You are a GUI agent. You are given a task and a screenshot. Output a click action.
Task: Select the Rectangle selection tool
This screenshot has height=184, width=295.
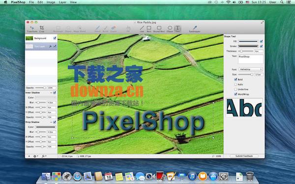coord(58,29)
